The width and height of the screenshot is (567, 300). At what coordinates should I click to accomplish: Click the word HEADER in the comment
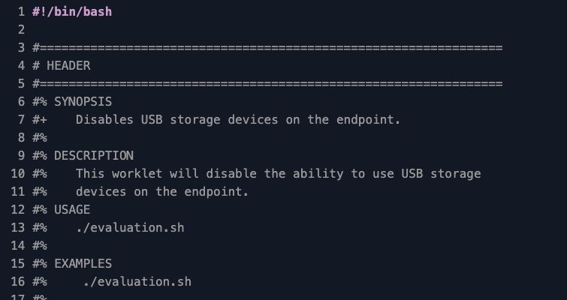[x=68, y=66]
